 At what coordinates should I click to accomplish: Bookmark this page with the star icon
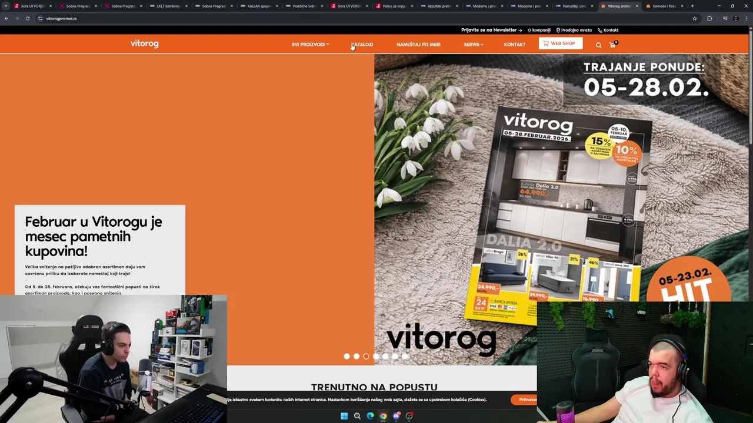(x=695, y=18)
